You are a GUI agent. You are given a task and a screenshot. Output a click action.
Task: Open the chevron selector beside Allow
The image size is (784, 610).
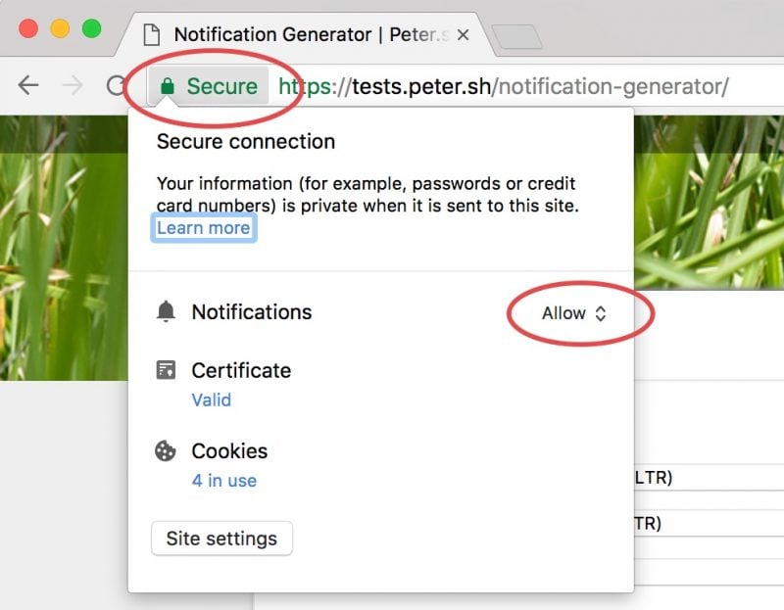pyautogui.click(x=601, y=313)
